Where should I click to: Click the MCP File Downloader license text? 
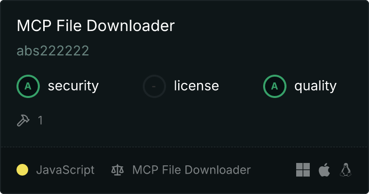192,170
